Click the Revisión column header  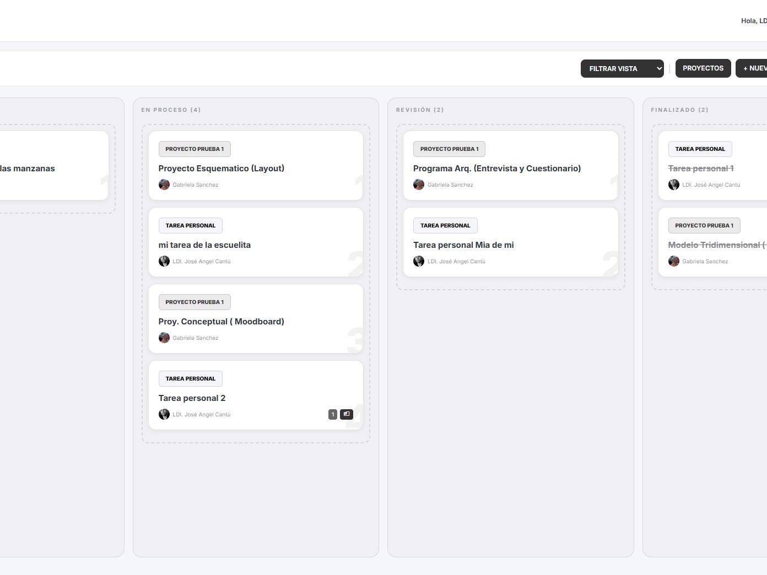click(x=420, y=110)
